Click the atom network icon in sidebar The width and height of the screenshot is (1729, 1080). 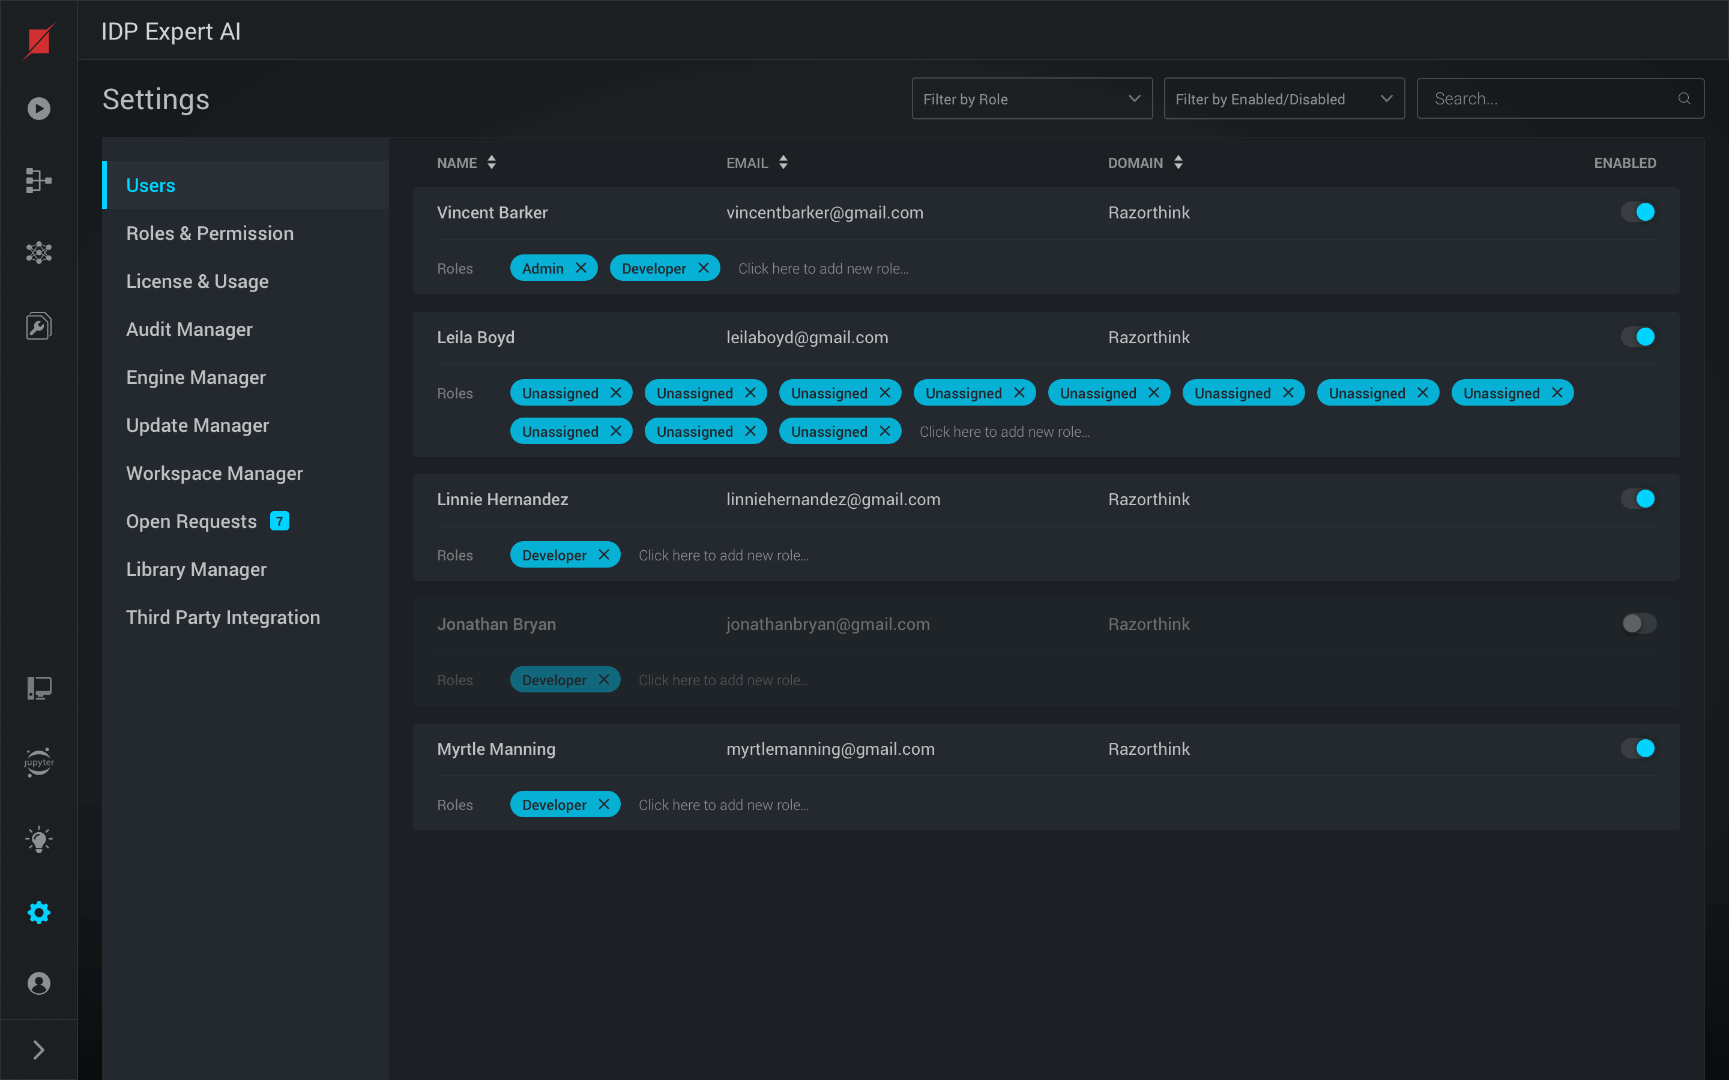coord(38,252)
